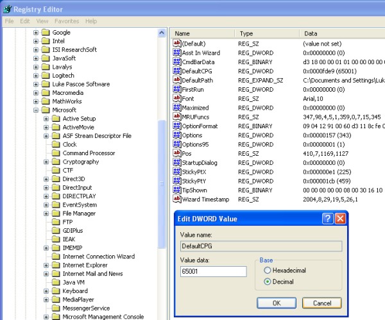385x320 pixels.
Task: Expand the MediaPlayer subkey
Action: coord(46,299)
